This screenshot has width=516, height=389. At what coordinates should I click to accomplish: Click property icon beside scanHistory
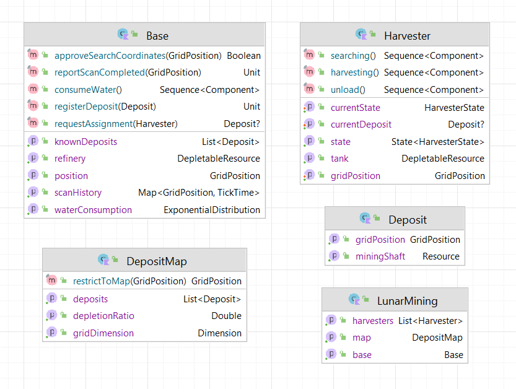pyautogui.click(x=33, y=192)
